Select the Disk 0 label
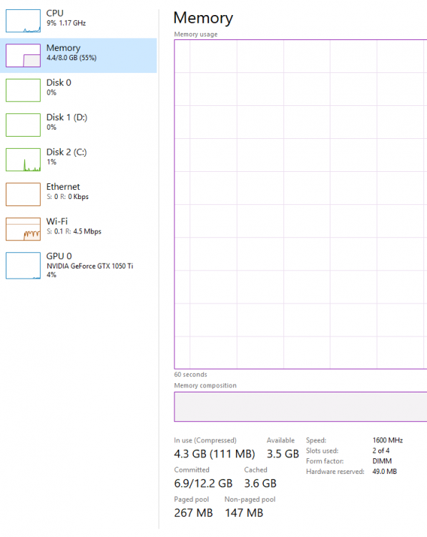Viewport: 427px width, 537px height. (x=59, y=82)
